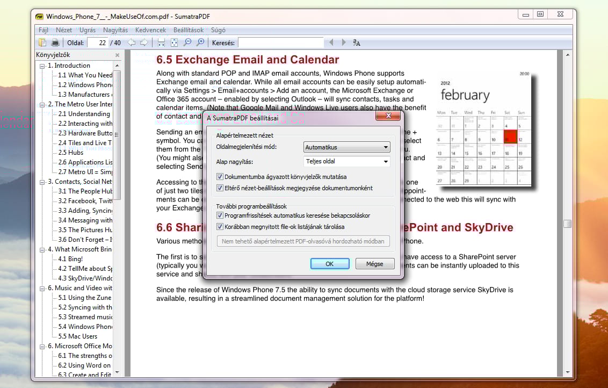Image resolution: width=608 pixels, height=388 pixels.
Task: Click the Open file toolbar icon
Action: [x=42, y=42]
